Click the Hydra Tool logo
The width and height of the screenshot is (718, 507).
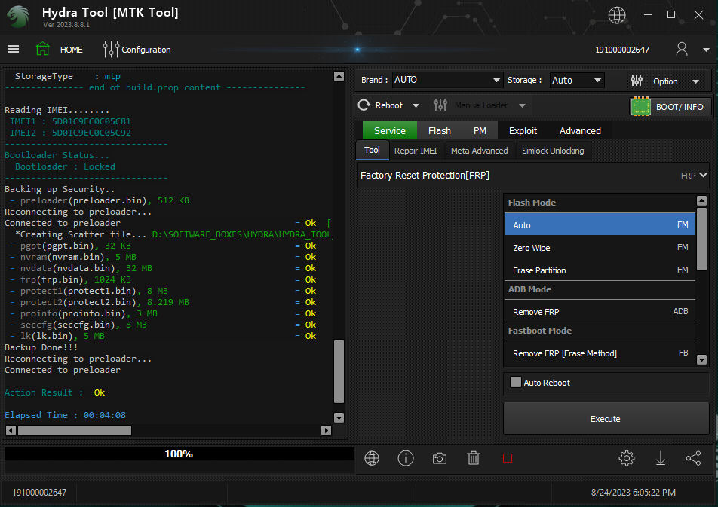pyautogui.click(x=18, y=16)
